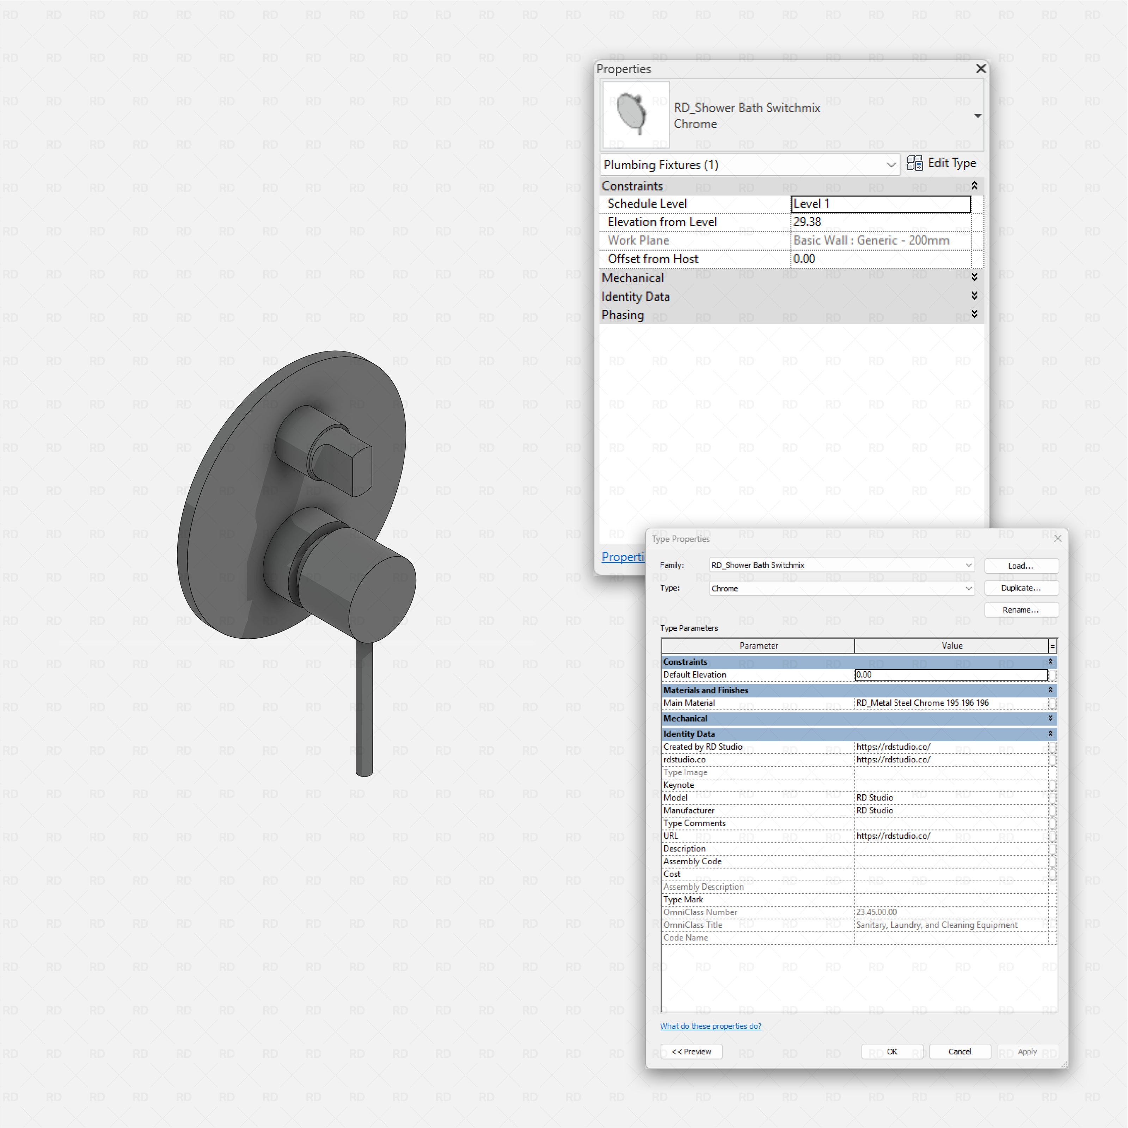Click the Main Material value RD_Metal Steel Chrome

coord(951,703)
